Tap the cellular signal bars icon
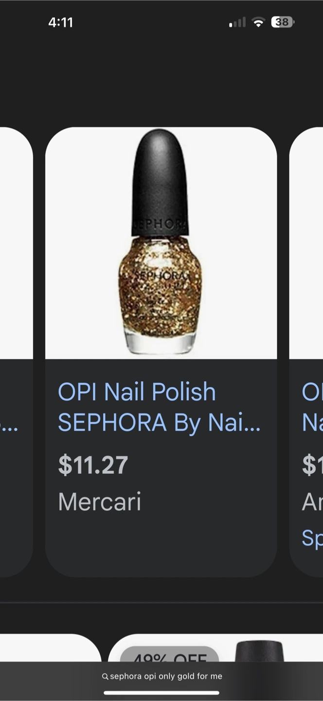The height and width of the screenshot is (701, 323). coord(237,22)
